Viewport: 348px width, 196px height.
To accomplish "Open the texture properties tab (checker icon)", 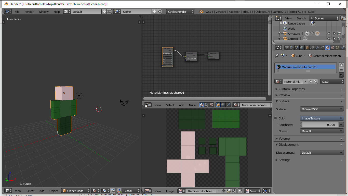I will [332, 48].
